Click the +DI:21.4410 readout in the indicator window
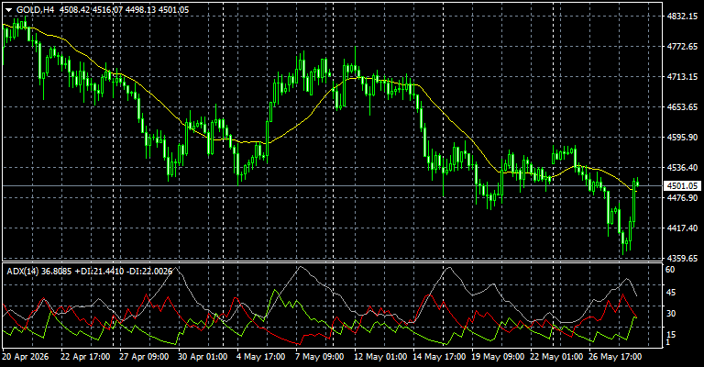Viewport: 704px width, 367px height. [99, 272]
